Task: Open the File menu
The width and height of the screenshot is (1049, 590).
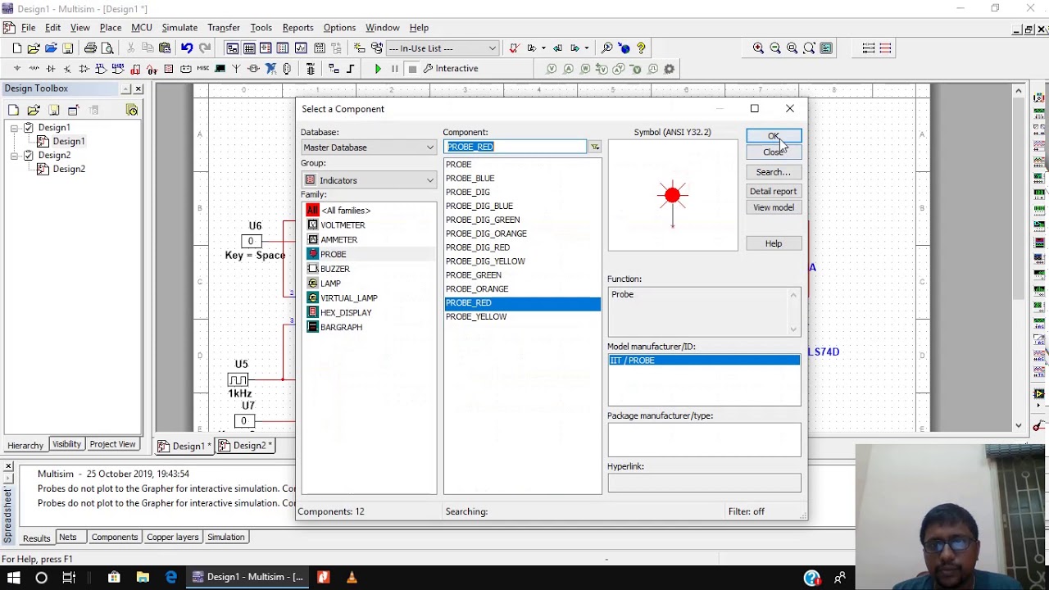Action: (x=28, y=27)
